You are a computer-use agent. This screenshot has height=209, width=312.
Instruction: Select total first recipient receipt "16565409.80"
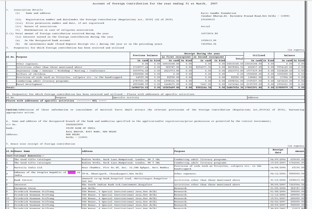pyautogui.click(x=171, y=88)
